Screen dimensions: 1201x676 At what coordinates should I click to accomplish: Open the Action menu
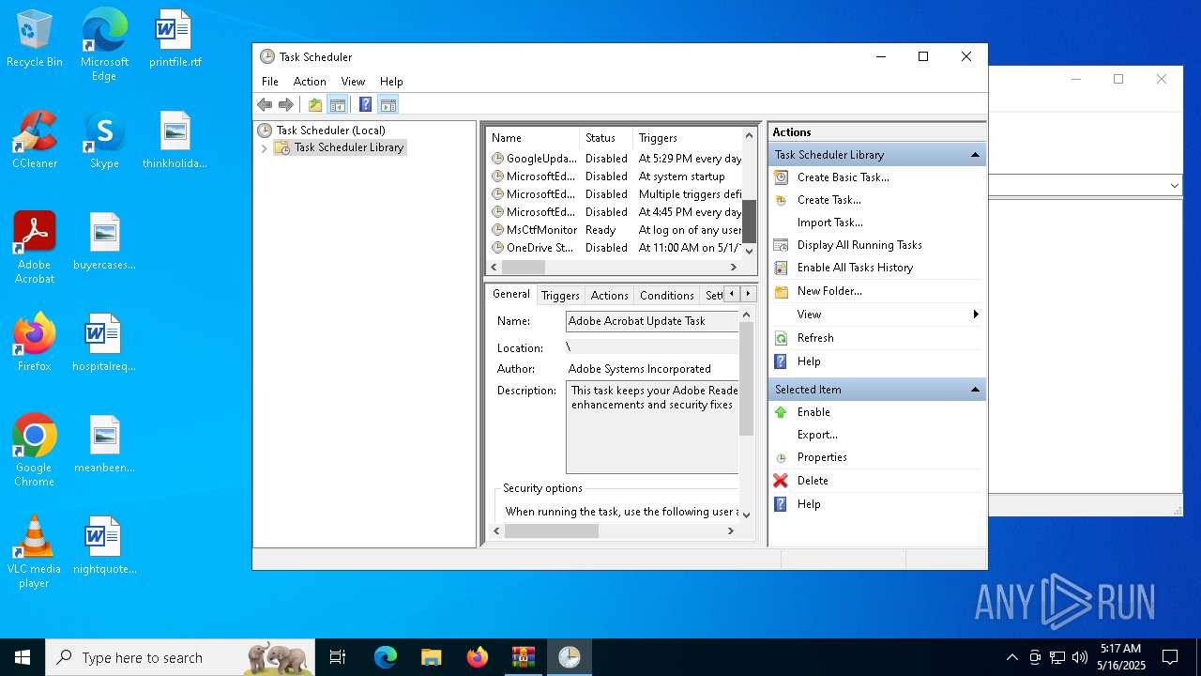pos(310,82)
